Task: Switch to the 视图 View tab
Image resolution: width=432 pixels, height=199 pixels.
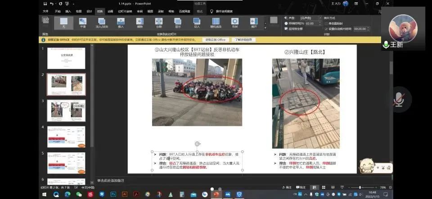Action: 150,12
